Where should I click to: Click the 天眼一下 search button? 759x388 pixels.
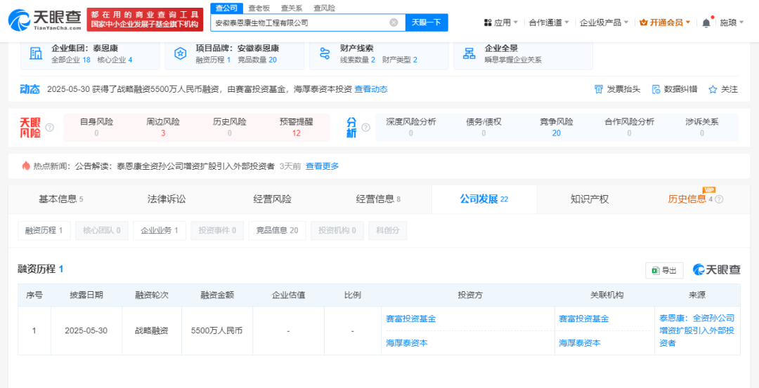(426, 22)
